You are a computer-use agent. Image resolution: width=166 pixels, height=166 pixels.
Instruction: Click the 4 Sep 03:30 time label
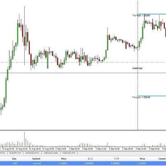pos(154,149)
